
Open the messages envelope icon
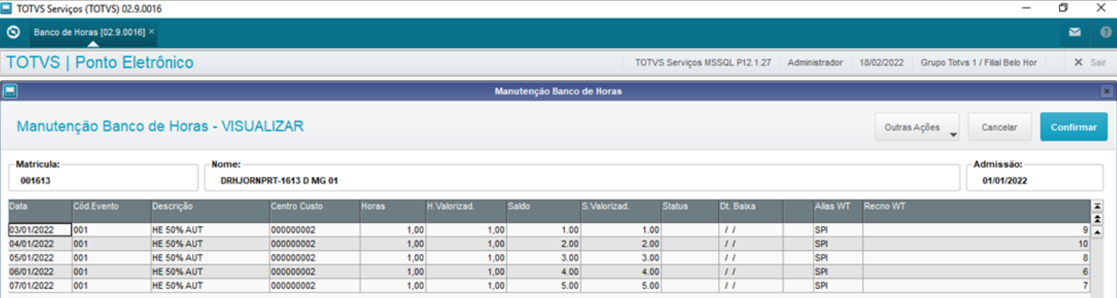click(1074, 33)
